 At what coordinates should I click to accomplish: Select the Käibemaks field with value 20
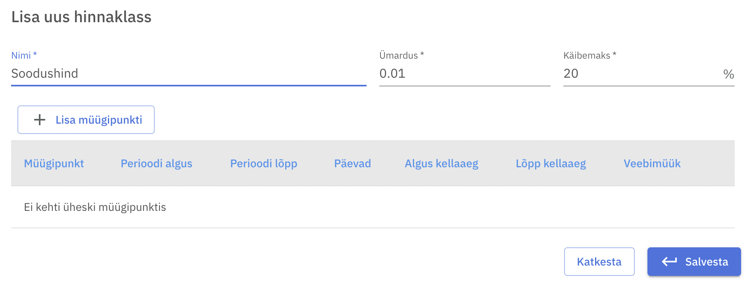pyautogui.click(x=641, y=74)
